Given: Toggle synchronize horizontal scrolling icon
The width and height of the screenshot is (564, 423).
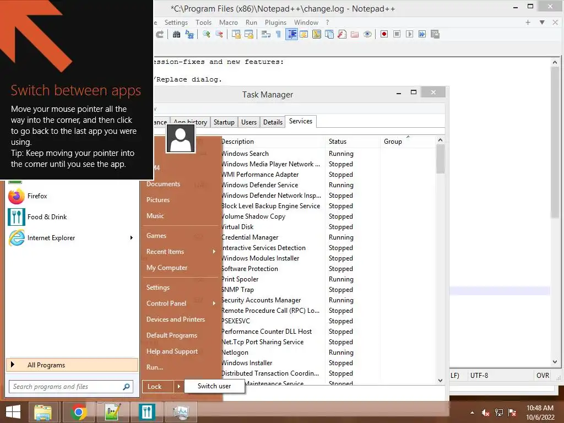Looking at the screenshot, I should coord(249,34).
